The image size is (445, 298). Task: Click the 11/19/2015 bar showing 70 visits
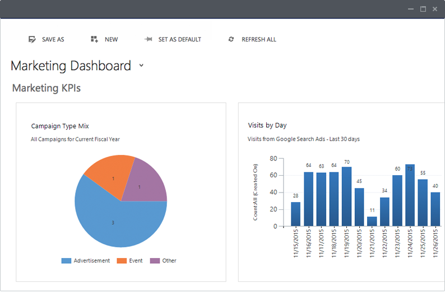click(346, 196)
